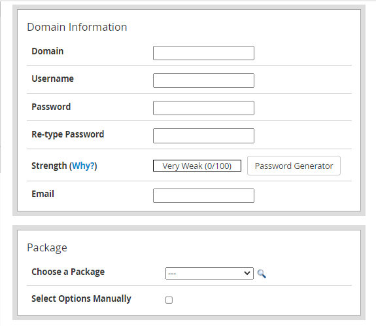Open the Choose a Package dropdown
The width and height of the screenshot is (376, 326).
pos(209,273)
